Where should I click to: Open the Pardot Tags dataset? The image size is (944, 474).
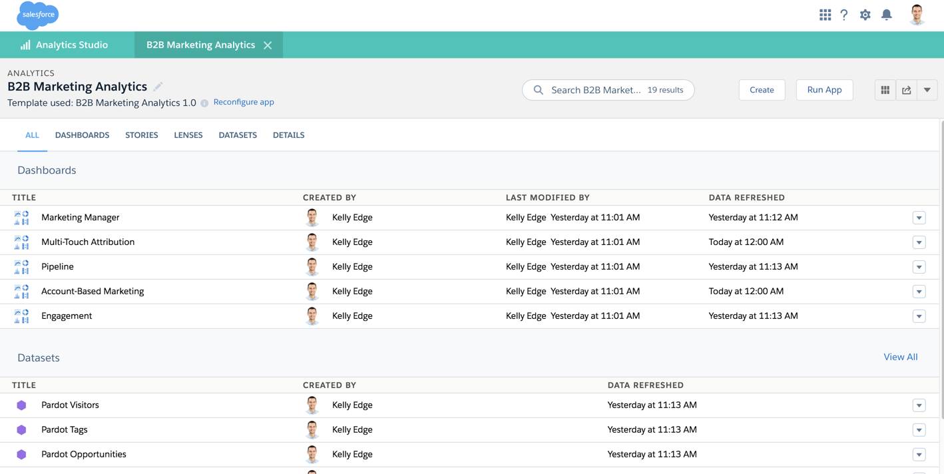[65, 430]
